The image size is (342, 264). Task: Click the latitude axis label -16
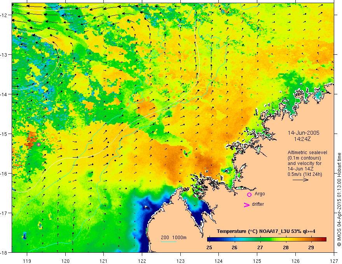point(4,174)
